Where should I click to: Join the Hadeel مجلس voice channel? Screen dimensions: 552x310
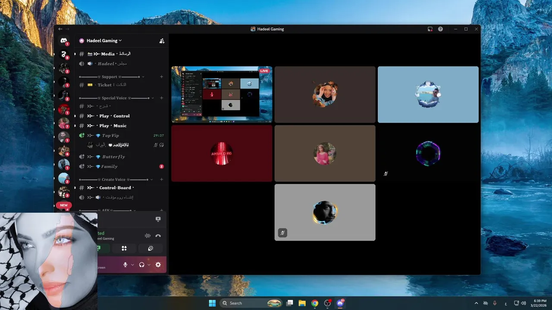(121, 64)
